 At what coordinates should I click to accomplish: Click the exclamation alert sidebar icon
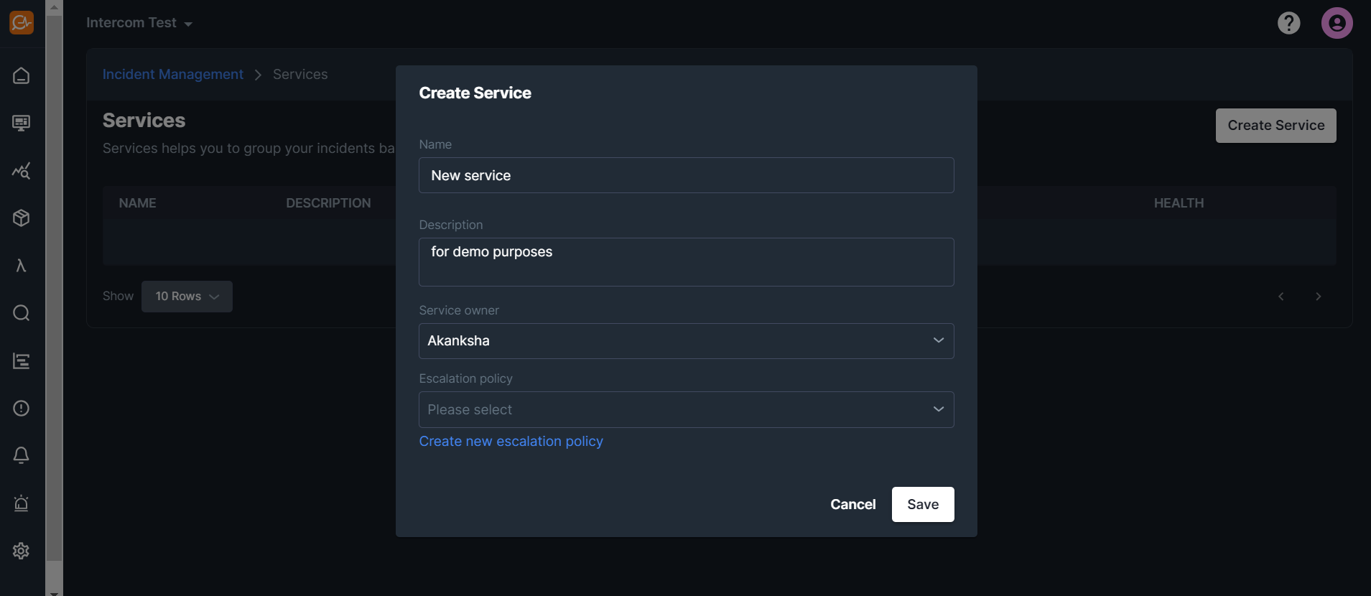(x=22, y=408)
